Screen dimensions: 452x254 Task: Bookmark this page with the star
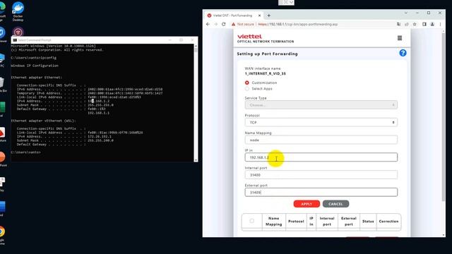(415, 24)
